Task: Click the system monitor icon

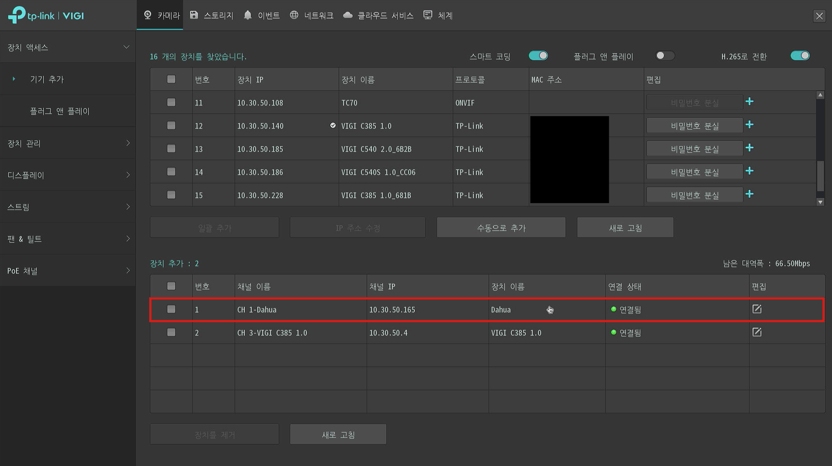Action: 428,15
